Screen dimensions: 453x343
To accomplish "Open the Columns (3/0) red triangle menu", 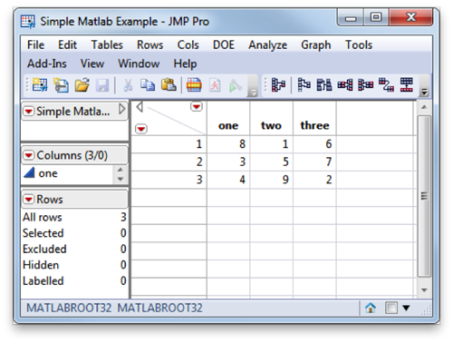I will 29,155.
